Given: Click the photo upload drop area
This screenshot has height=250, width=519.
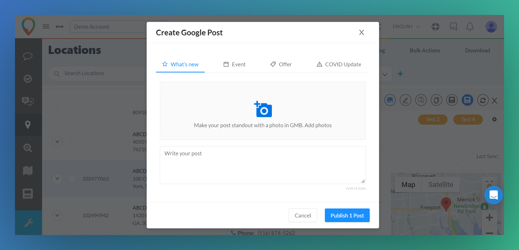Looking at the screenshot, I should tap(263, 111).
